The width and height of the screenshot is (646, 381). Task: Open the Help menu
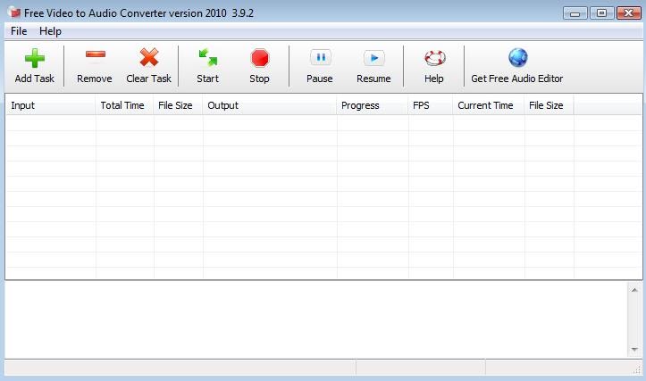click(50, 31)
